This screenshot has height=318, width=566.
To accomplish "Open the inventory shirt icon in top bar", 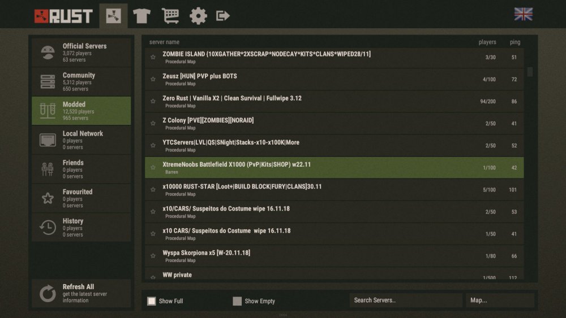I will (x=141, y=16).
